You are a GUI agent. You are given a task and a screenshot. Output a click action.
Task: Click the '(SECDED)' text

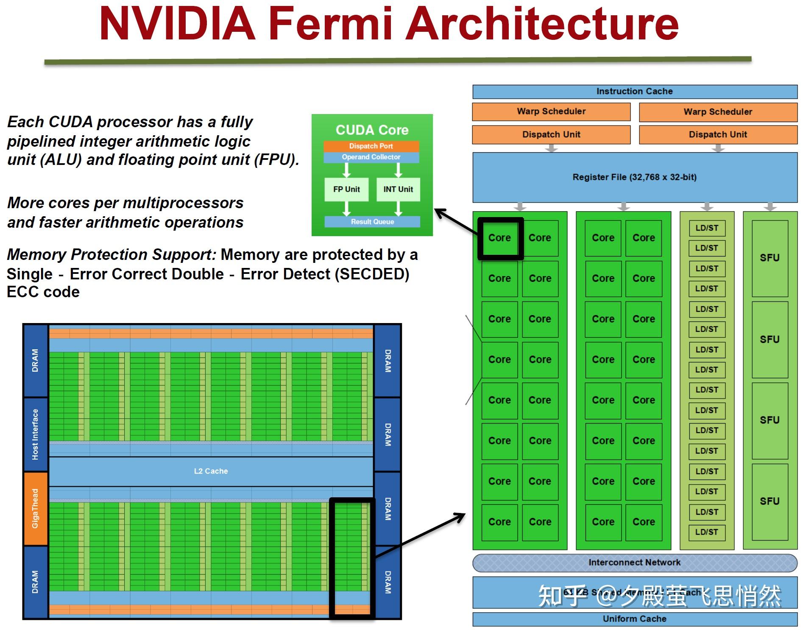point(372,274)
